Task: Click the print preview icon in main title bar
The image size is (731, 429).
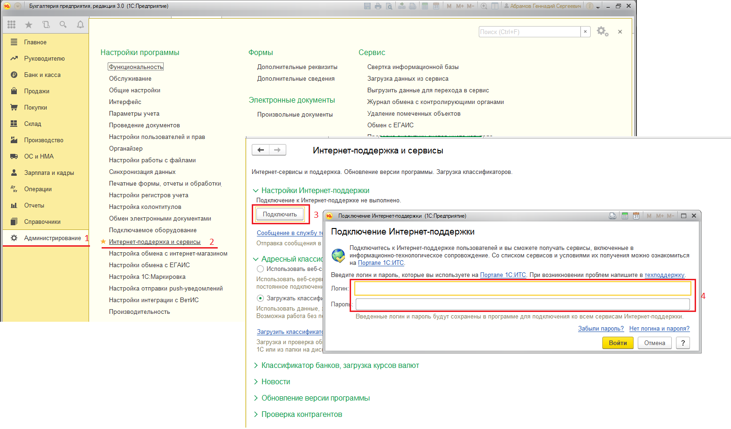Action: (389, 6)
